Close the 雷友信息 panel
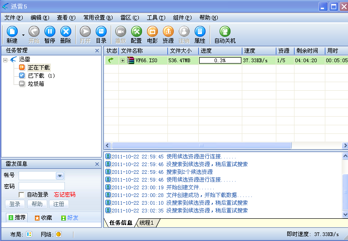The width and height of the screenshot is (348, 241). (x=97, y=164)
